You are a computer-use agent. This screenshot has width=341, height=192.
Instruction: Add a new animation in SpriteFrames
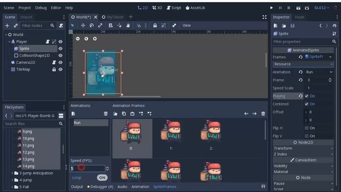(74, 114)
